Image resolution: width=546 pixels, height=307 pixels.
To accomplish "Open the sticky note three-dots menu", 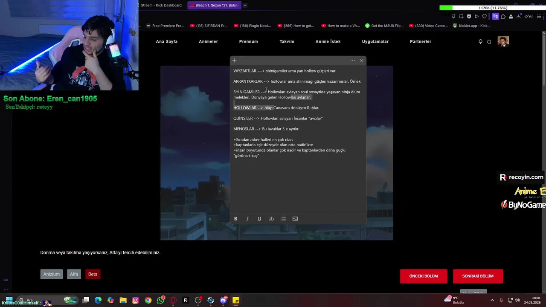I will (x=352, y=61).
